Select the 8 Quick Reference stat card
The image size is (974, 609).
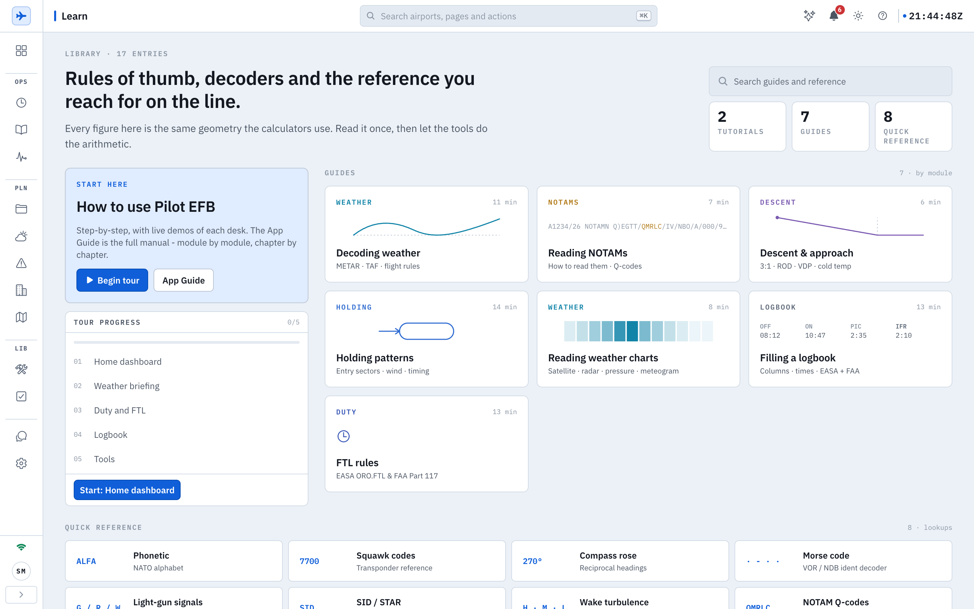(913, 127)
